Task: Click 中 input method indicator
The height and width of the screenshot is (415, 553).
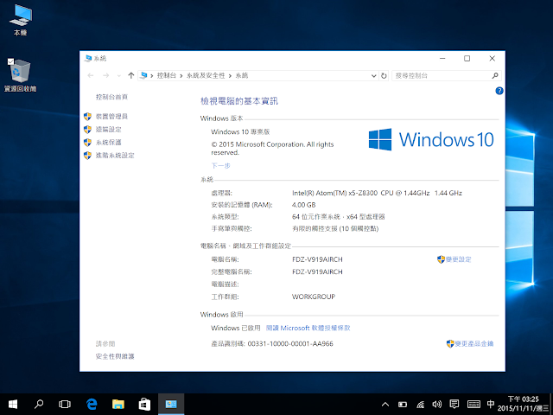Action: coord(490,404)
